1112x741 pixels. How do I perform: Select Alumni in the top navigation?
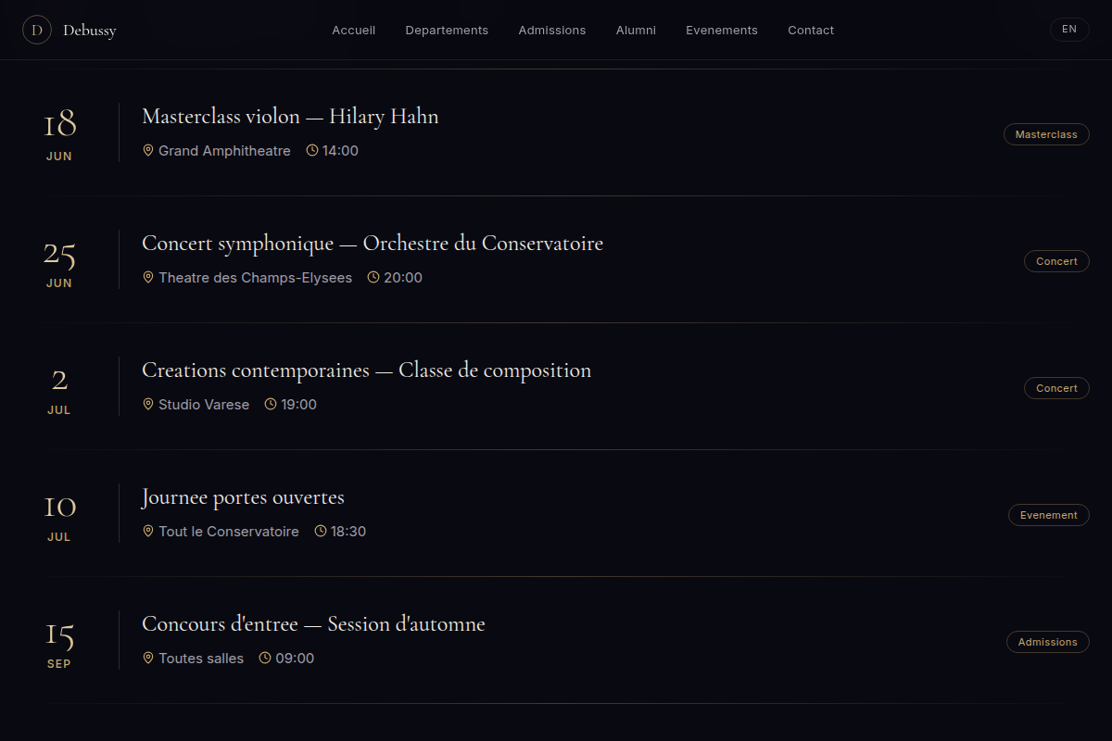(x=636, y=30)
